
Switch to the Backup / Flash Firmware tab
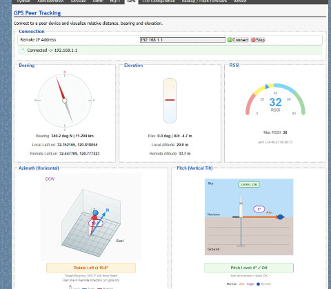coord(204,1)
